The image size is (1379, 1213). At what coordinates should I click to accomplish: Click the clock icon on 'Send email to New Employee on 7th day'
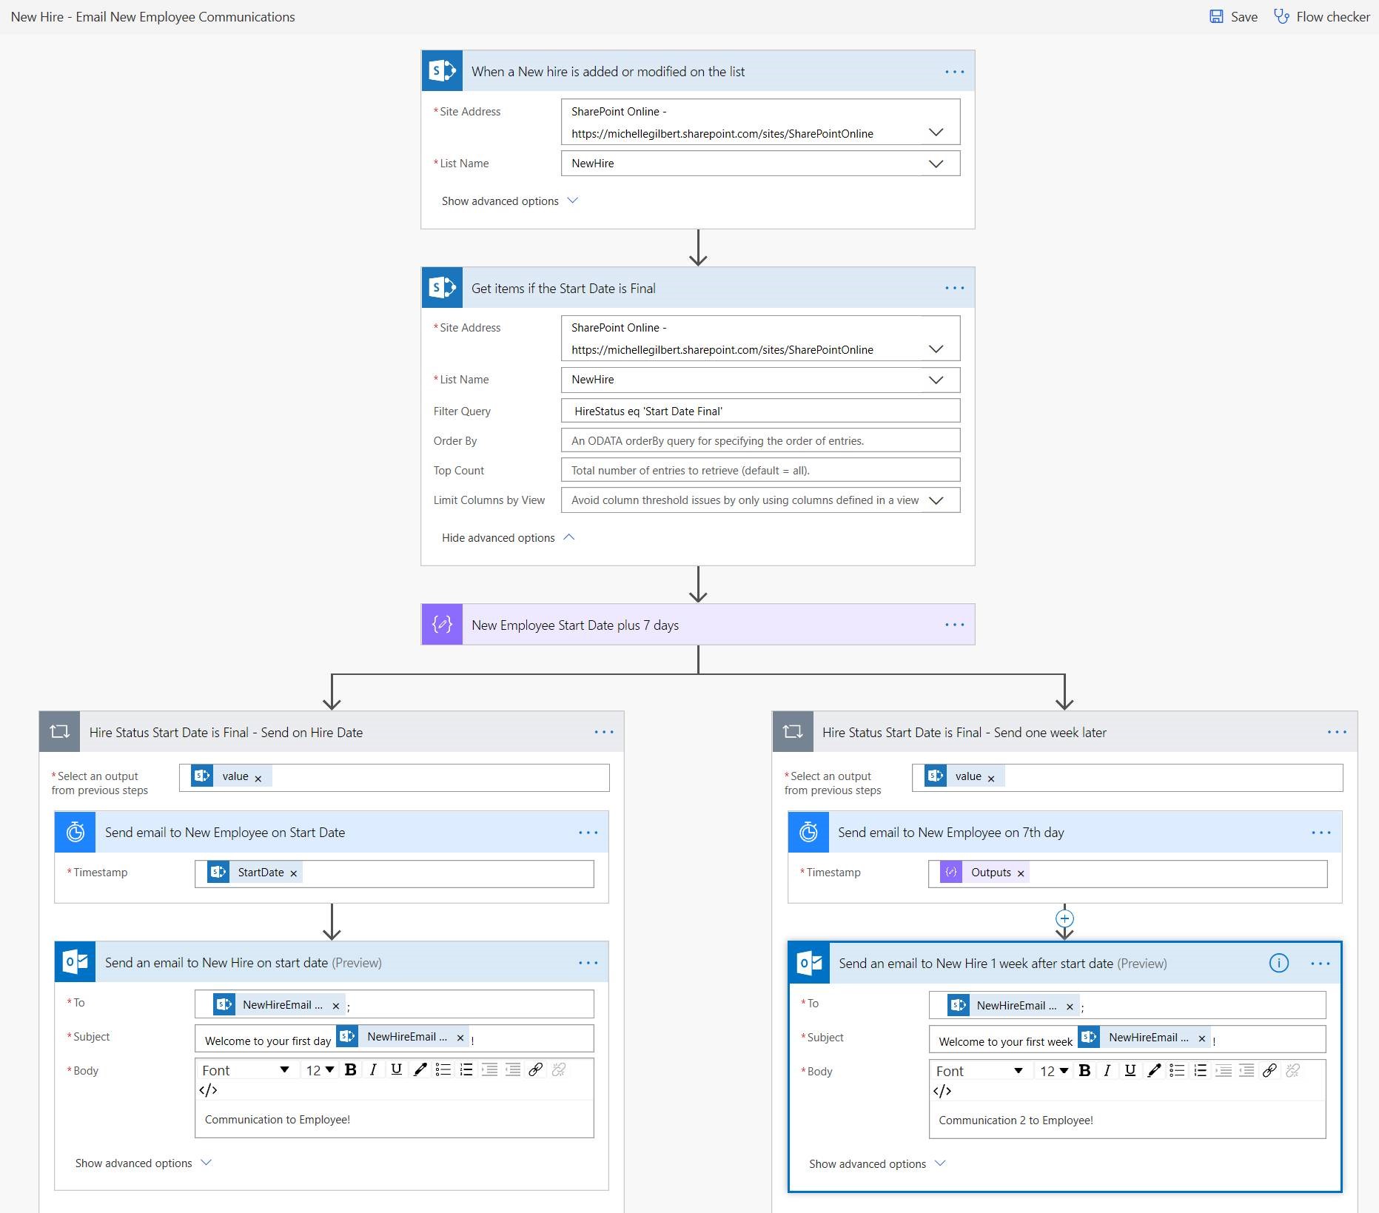pyautogui.click(x=809, y=832)
